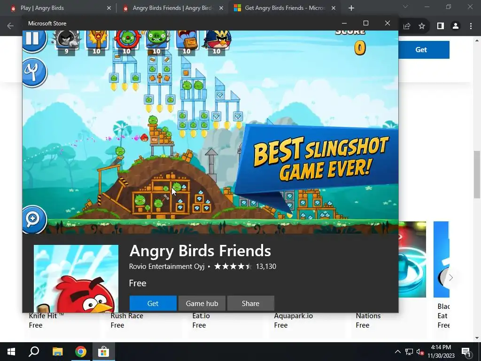This screenshot has width=481, height=361.
Task: Click the network icon in system tray
Action: click(x=409, y=352)
